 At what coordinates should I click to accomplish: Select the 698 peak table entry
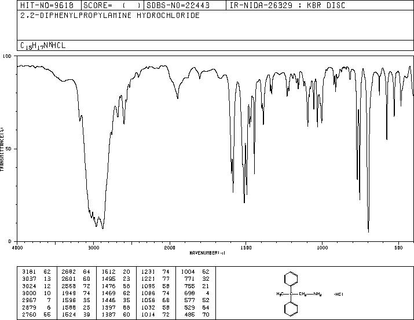click(x=197, y=293)
